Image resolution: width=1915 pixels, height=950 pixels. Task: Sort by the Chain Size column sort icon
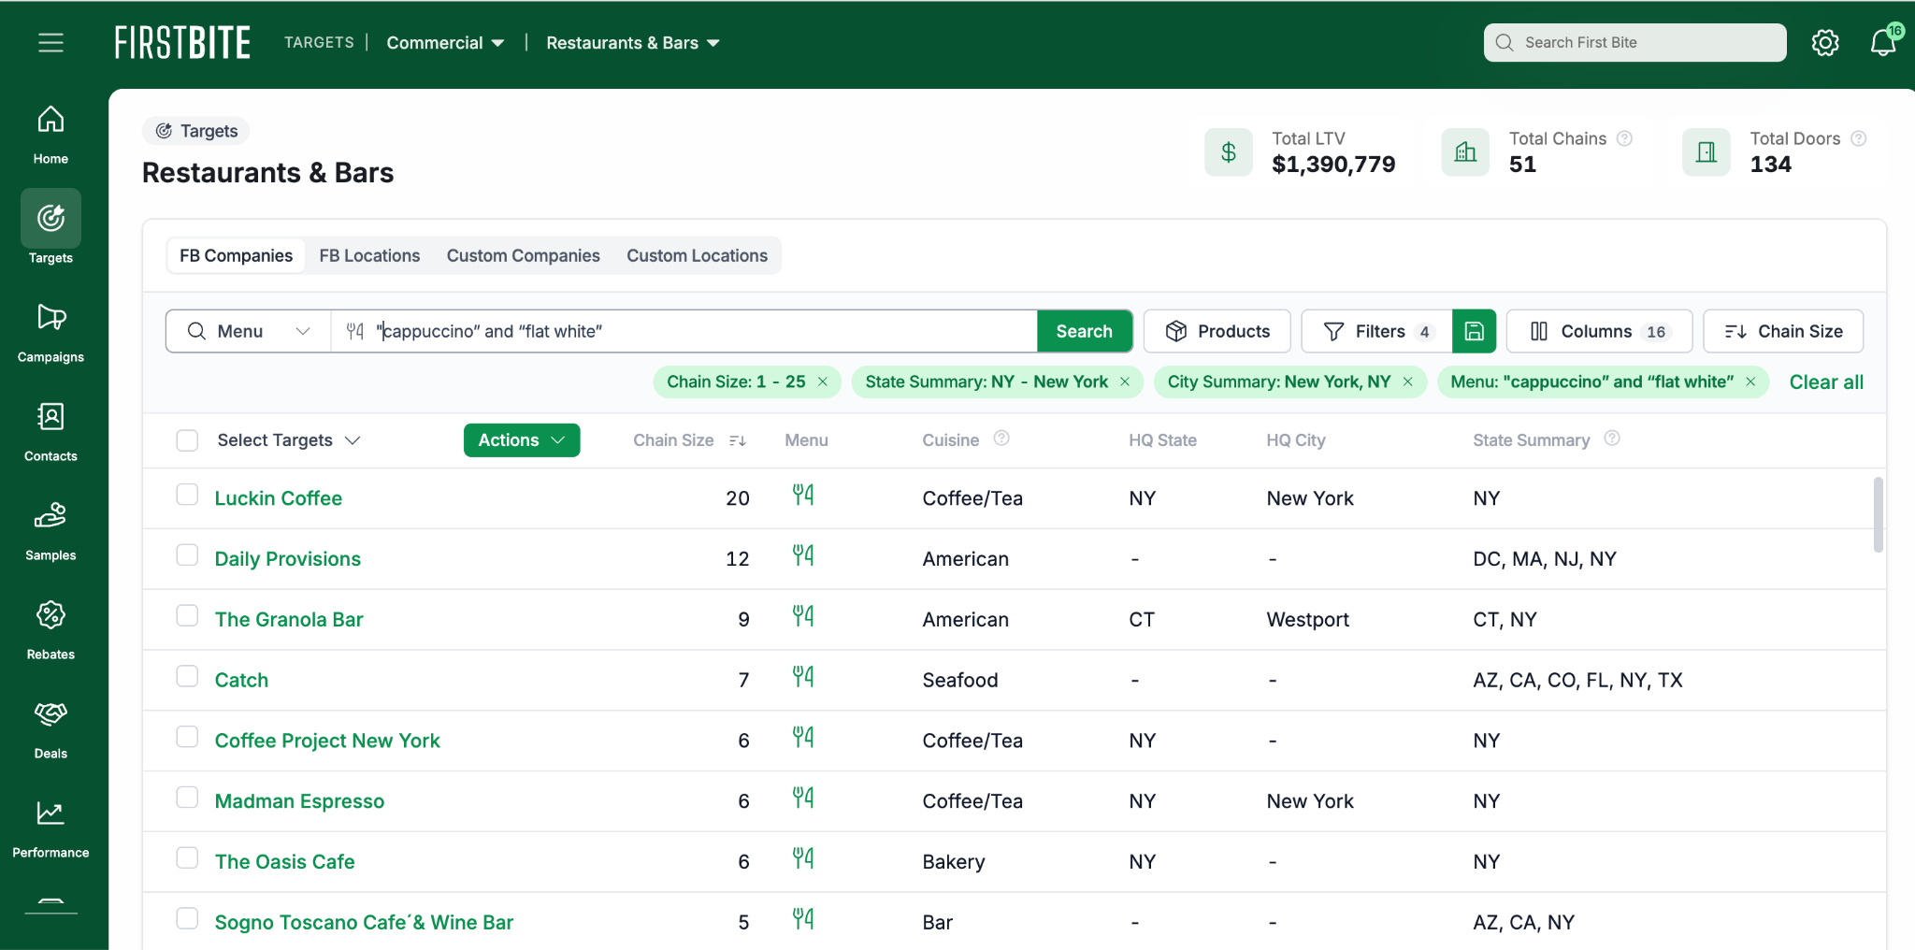pyautogui.click(x=738, y=440)
